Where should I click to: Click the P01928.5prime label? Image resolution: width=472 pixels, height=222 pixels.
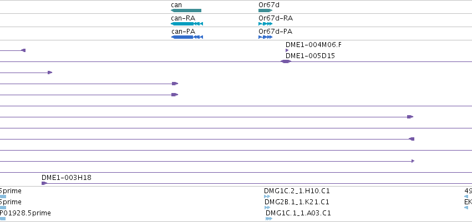[x=26, y=213]
